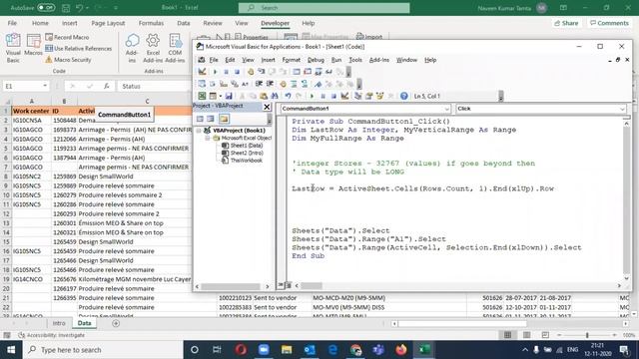Switch to the Page Layout ribbon tab

click(x=108, y=23)
